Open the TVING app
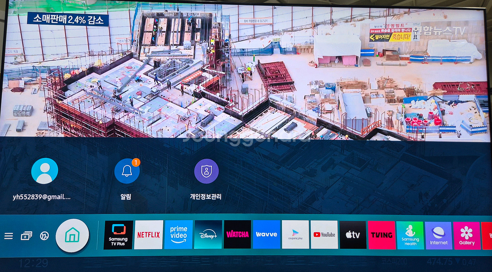The height and width of the screenshot is (272, 492). 381,235
